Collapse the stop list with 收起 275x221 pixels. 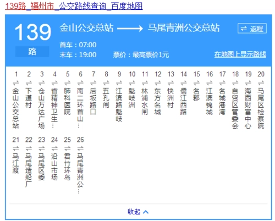point(134,212)
